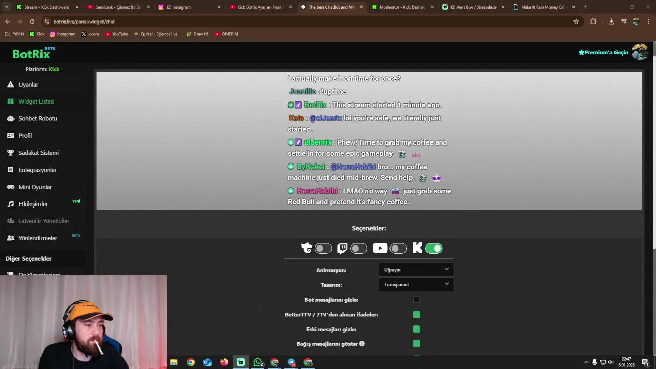Open File Explorer from the taskbar

point(174,362)
